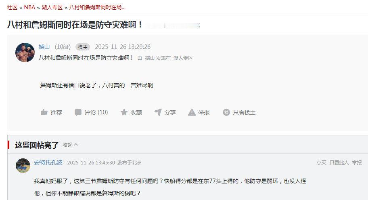Click the 楼主 badge label
Image resolution: width=368 pixels, height=200 pixels.
point(83,47)
